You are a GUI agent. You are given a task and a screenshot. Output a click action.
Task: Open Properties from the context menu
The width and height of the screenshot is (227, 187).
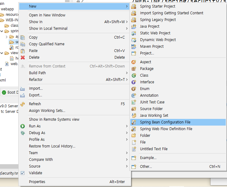pyautogui.click(x=37, y=182)
